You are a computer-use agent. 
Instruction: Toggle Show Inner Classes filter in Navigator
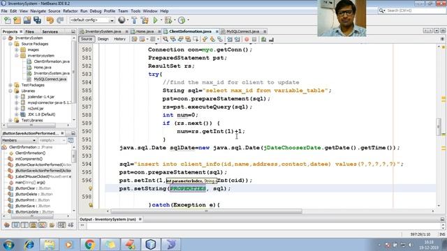coord(42,225)
